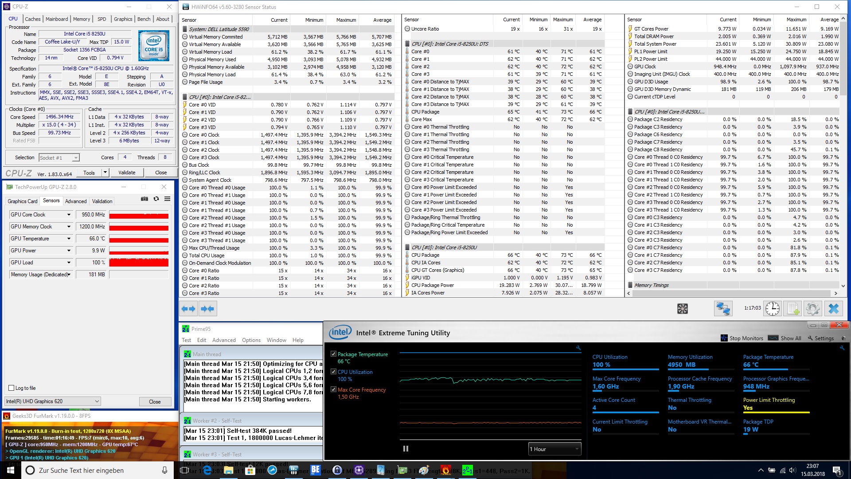Click CPU-Z Close button

[x=161, y=173]
